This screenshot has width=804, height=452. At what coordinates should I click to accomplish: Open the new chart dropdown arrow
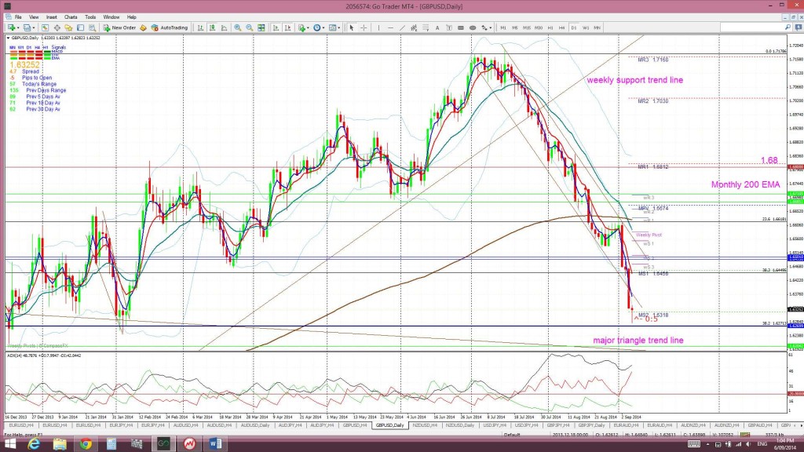point(17,27)
